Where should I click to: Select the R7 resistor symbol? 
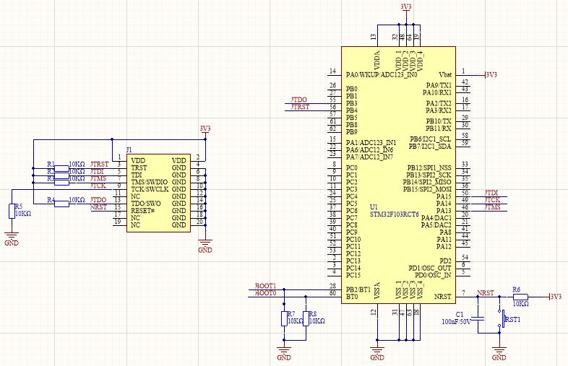(x=284, y=318)
